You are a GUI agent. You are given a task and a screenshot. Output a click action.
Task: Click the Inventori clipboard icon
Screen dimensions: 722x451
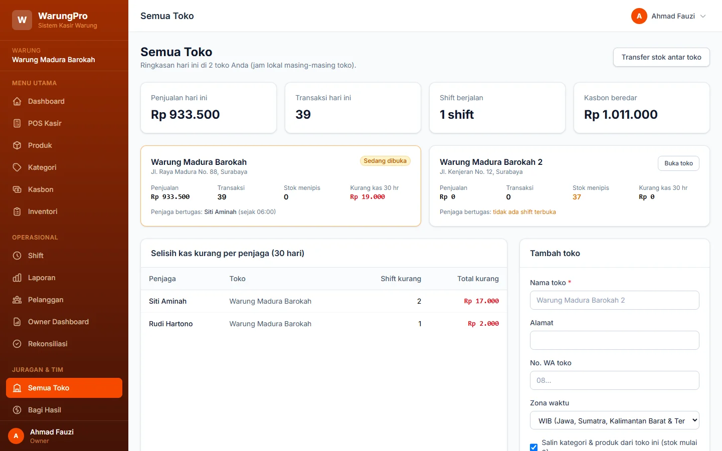tap(17, 211)
